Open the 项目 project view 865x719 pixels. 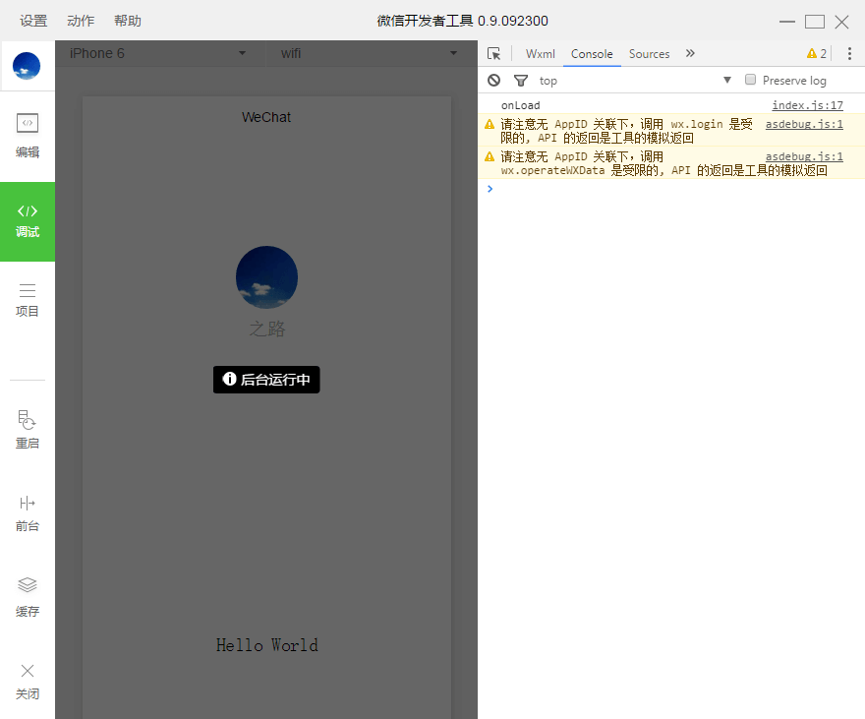pyautogui.click(x=28, y=300)
